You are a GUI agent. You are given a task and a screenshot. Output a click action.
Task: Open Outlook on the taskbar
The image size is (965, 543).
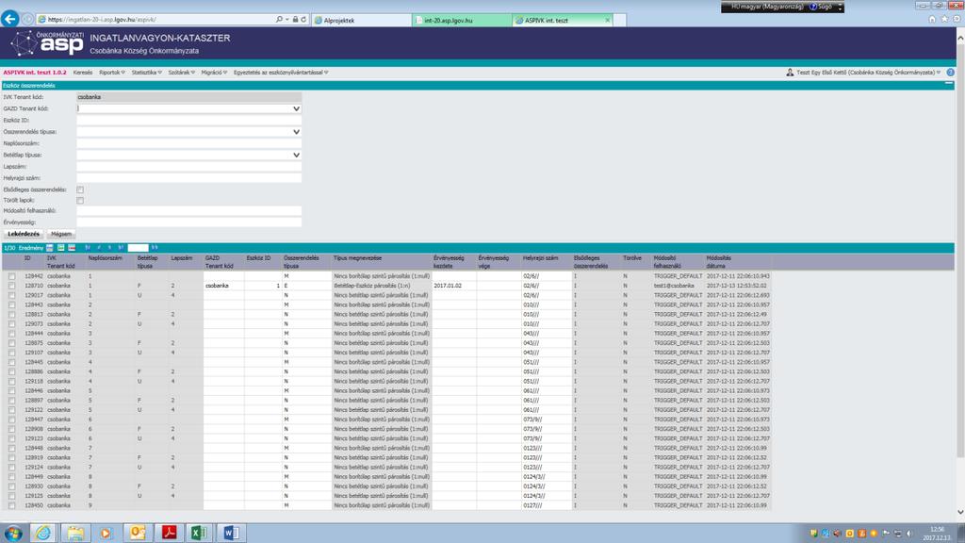tap(138, 533)
